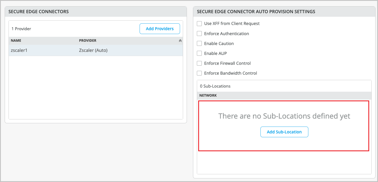Select the zscaler1 connector name
Screen dimensions: 378x182
19,51
